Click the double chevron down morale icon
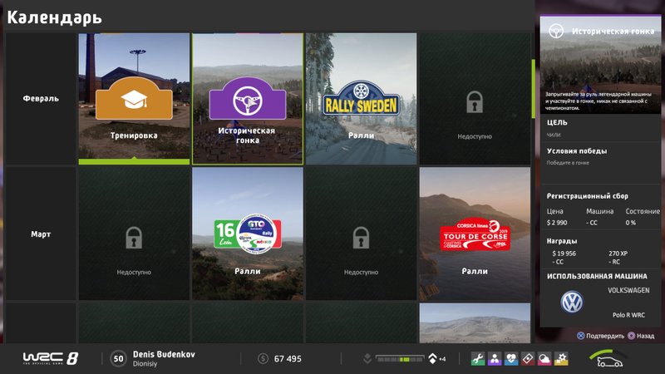 coord(367,359)
